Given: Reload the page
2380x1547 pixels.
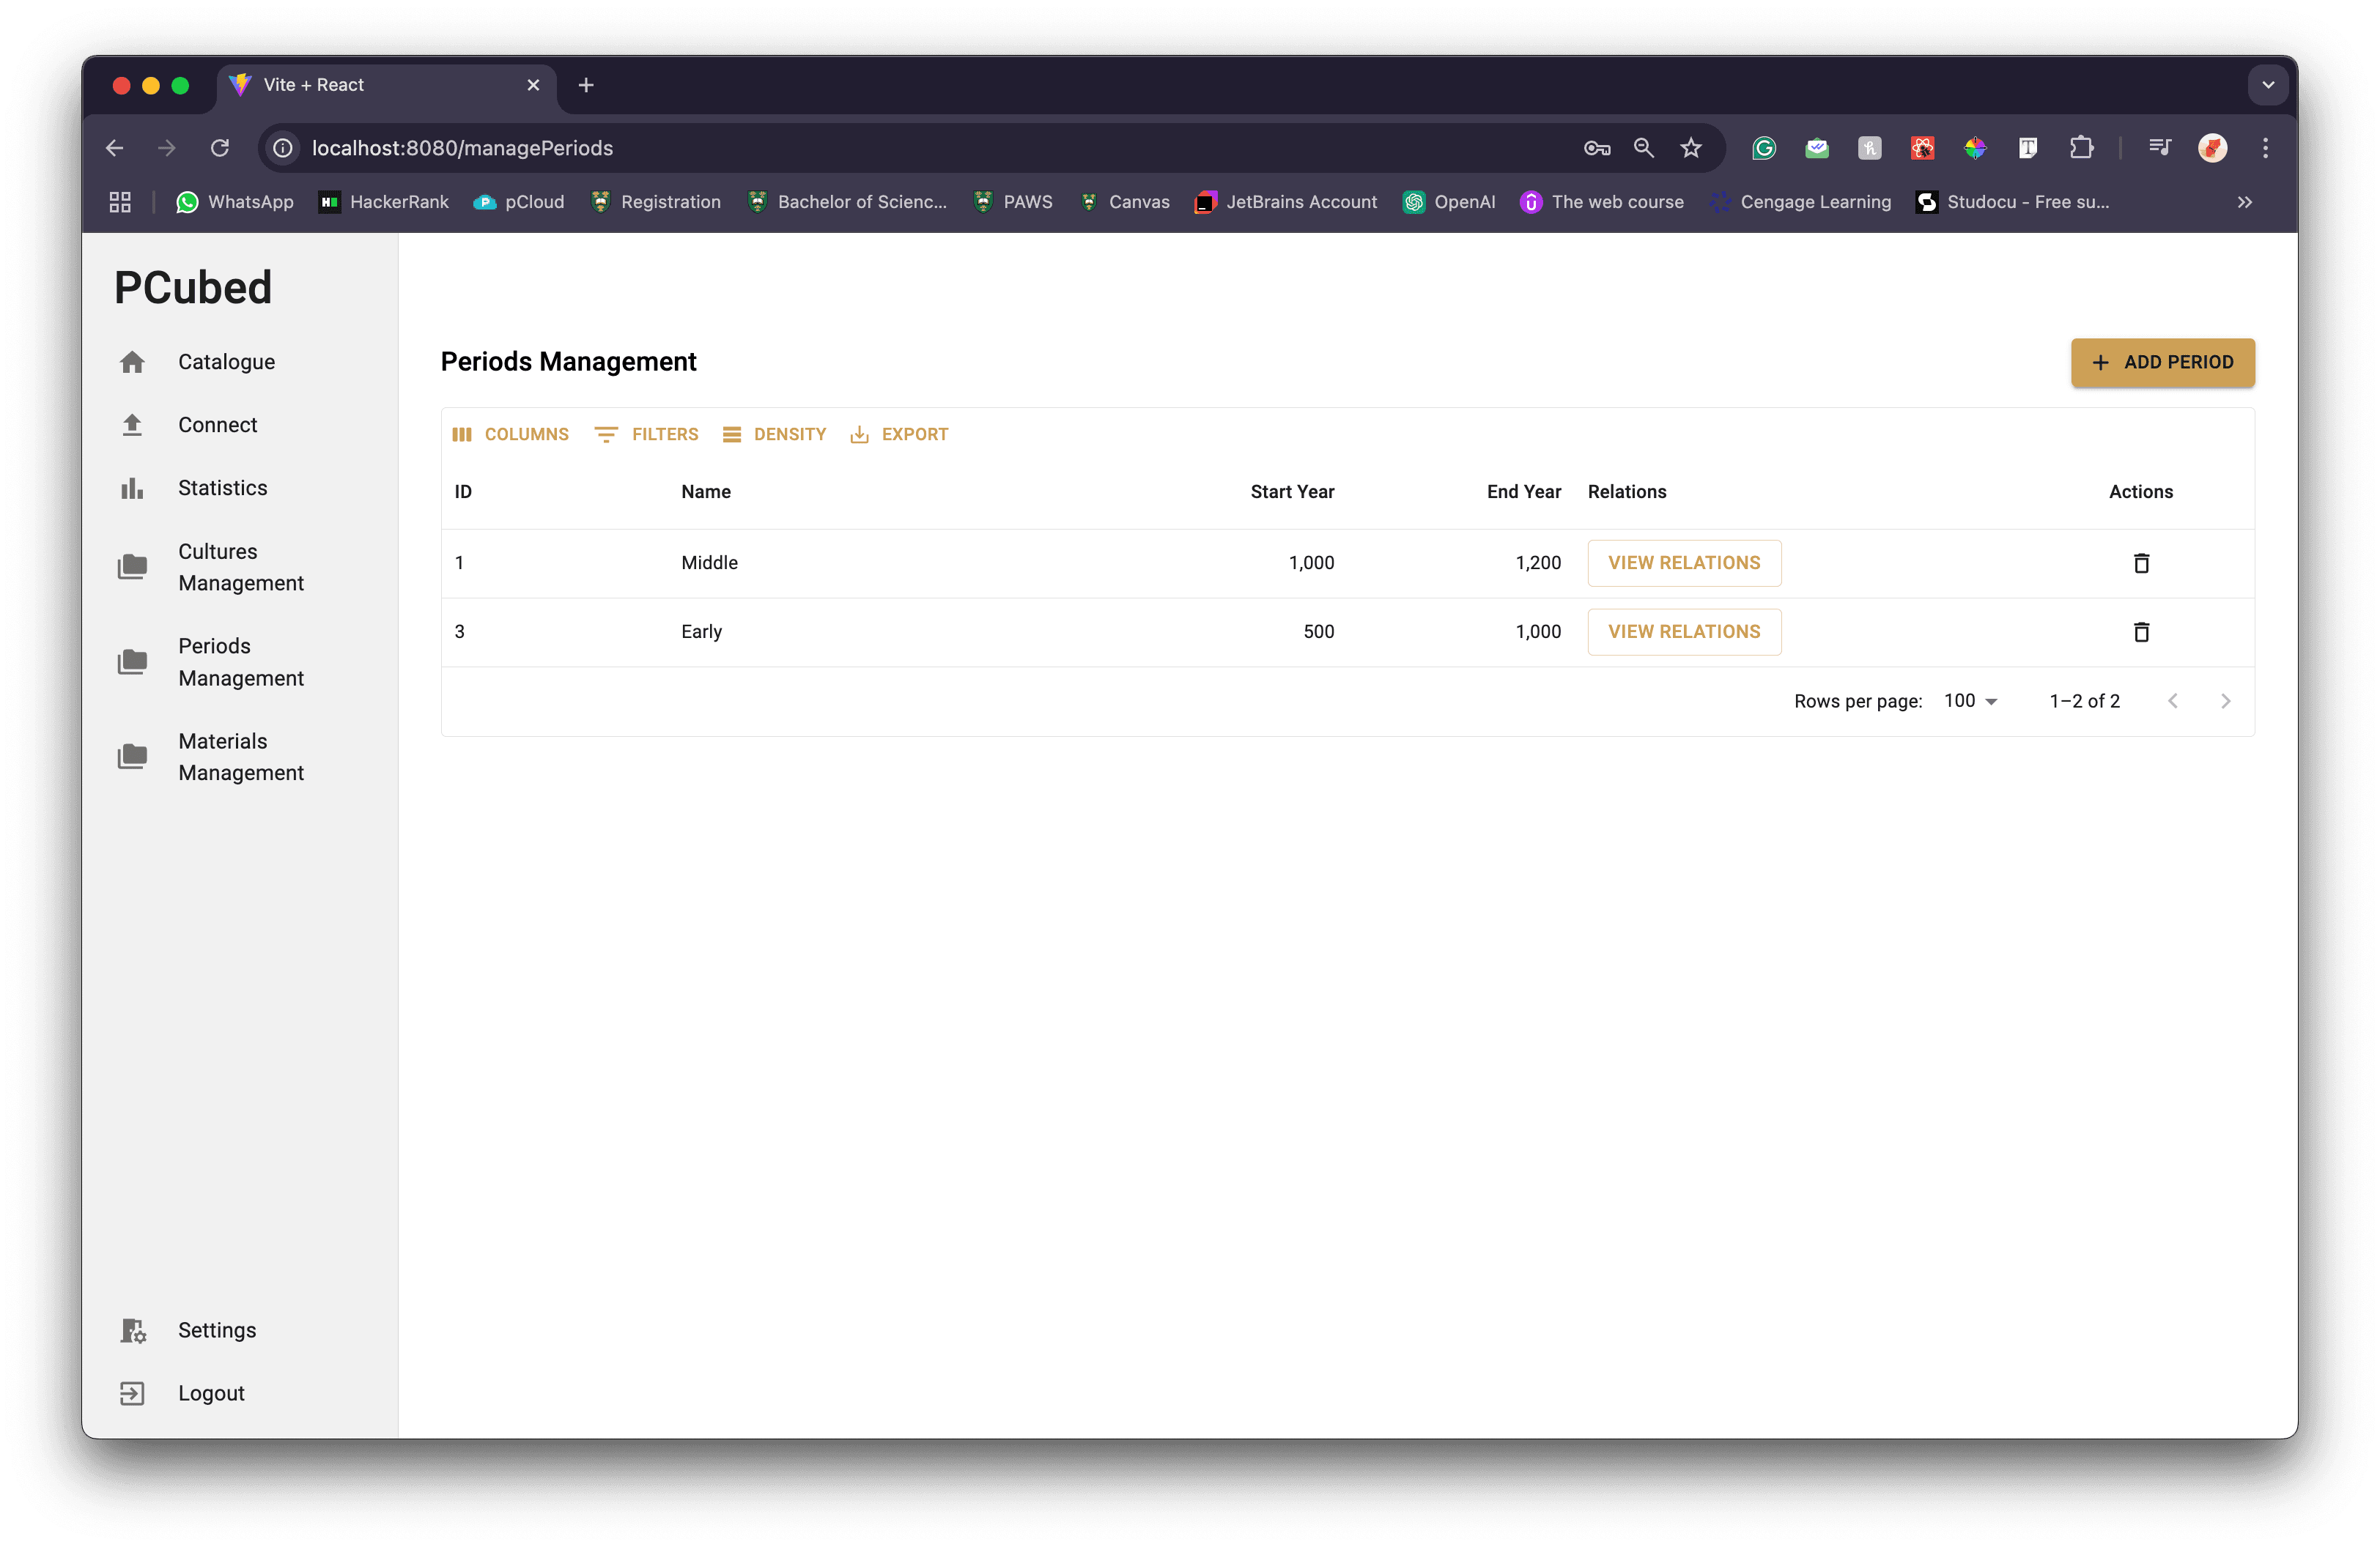Looking at the screenshot, I should [220, 148].
